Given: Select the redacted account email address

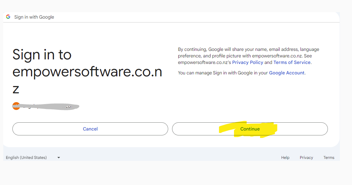Looking at the screenshot, I should (49, 106).
